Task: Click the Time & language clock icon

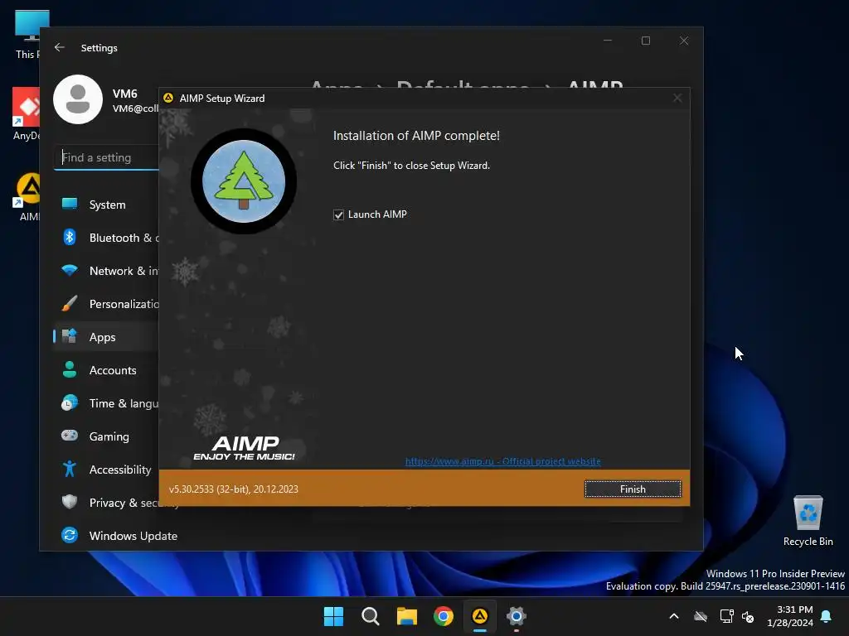Action: pyautogui.click(x=70, y=403)
